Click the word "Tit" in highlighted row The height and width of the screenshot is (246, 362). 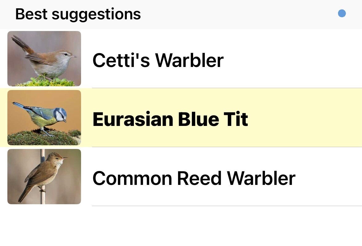point(235,119)
